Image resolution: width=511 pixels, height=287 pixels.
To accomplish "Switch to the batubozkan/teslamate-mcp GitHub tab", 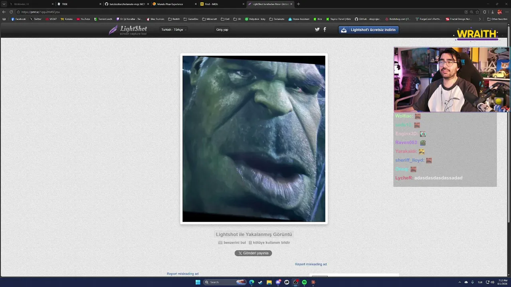I will click(x=126, y=4).
